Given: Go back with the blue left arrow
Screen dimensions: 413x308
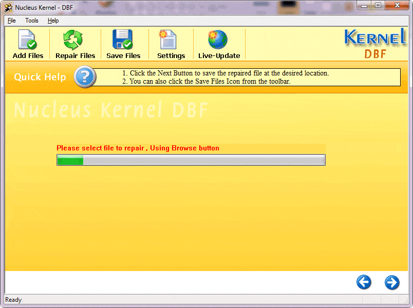Looking at the screenshot, I should [x=364, y=282].
